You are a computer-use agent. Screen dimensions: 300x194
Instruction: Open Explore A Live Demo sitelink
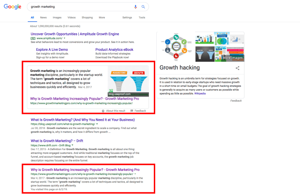(x=52, y=49)
